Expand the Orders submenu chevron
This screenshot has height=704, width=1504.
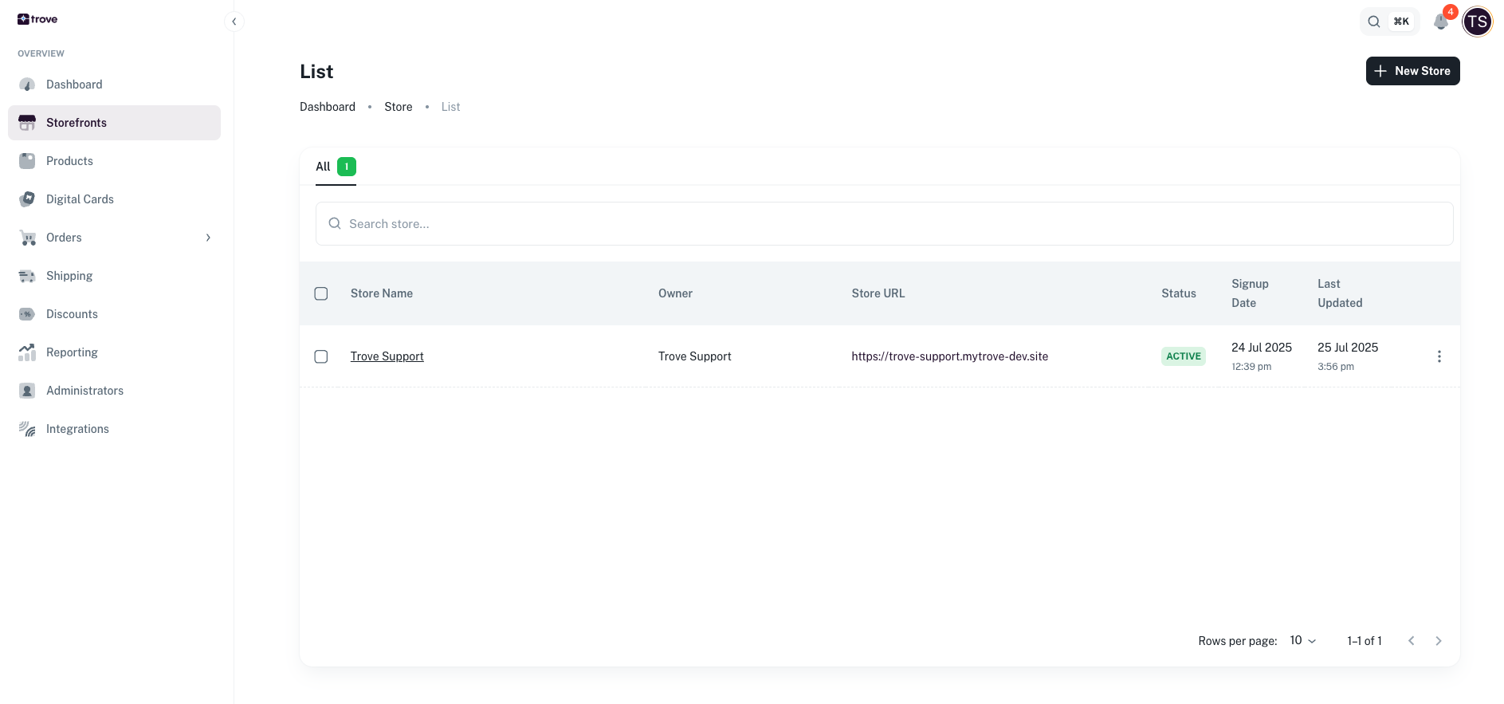click(208, 238)
